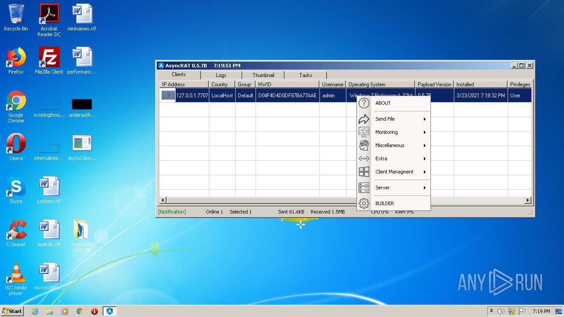Viewport: 564px width, 317px height.
Task: Select the Acrobat Reader DC desktop shortcut
Action: 49,20
